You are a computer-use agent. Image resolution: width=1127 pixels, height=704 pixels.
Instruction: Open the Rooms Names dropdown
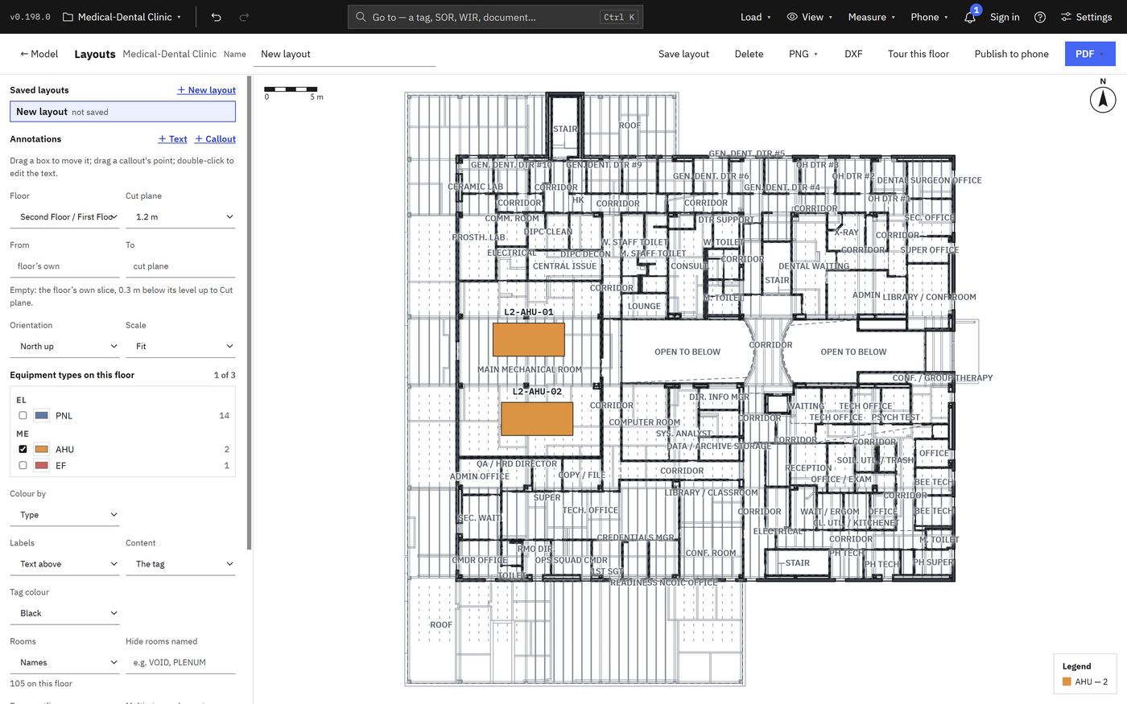coord(65,663)
